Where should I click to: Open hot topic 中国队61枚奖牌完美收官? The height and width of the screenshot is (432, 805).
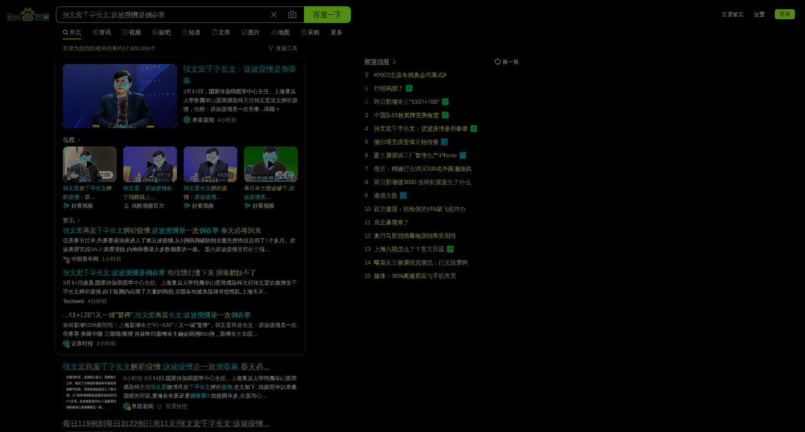pyautogui.click(x=407, y=115)
